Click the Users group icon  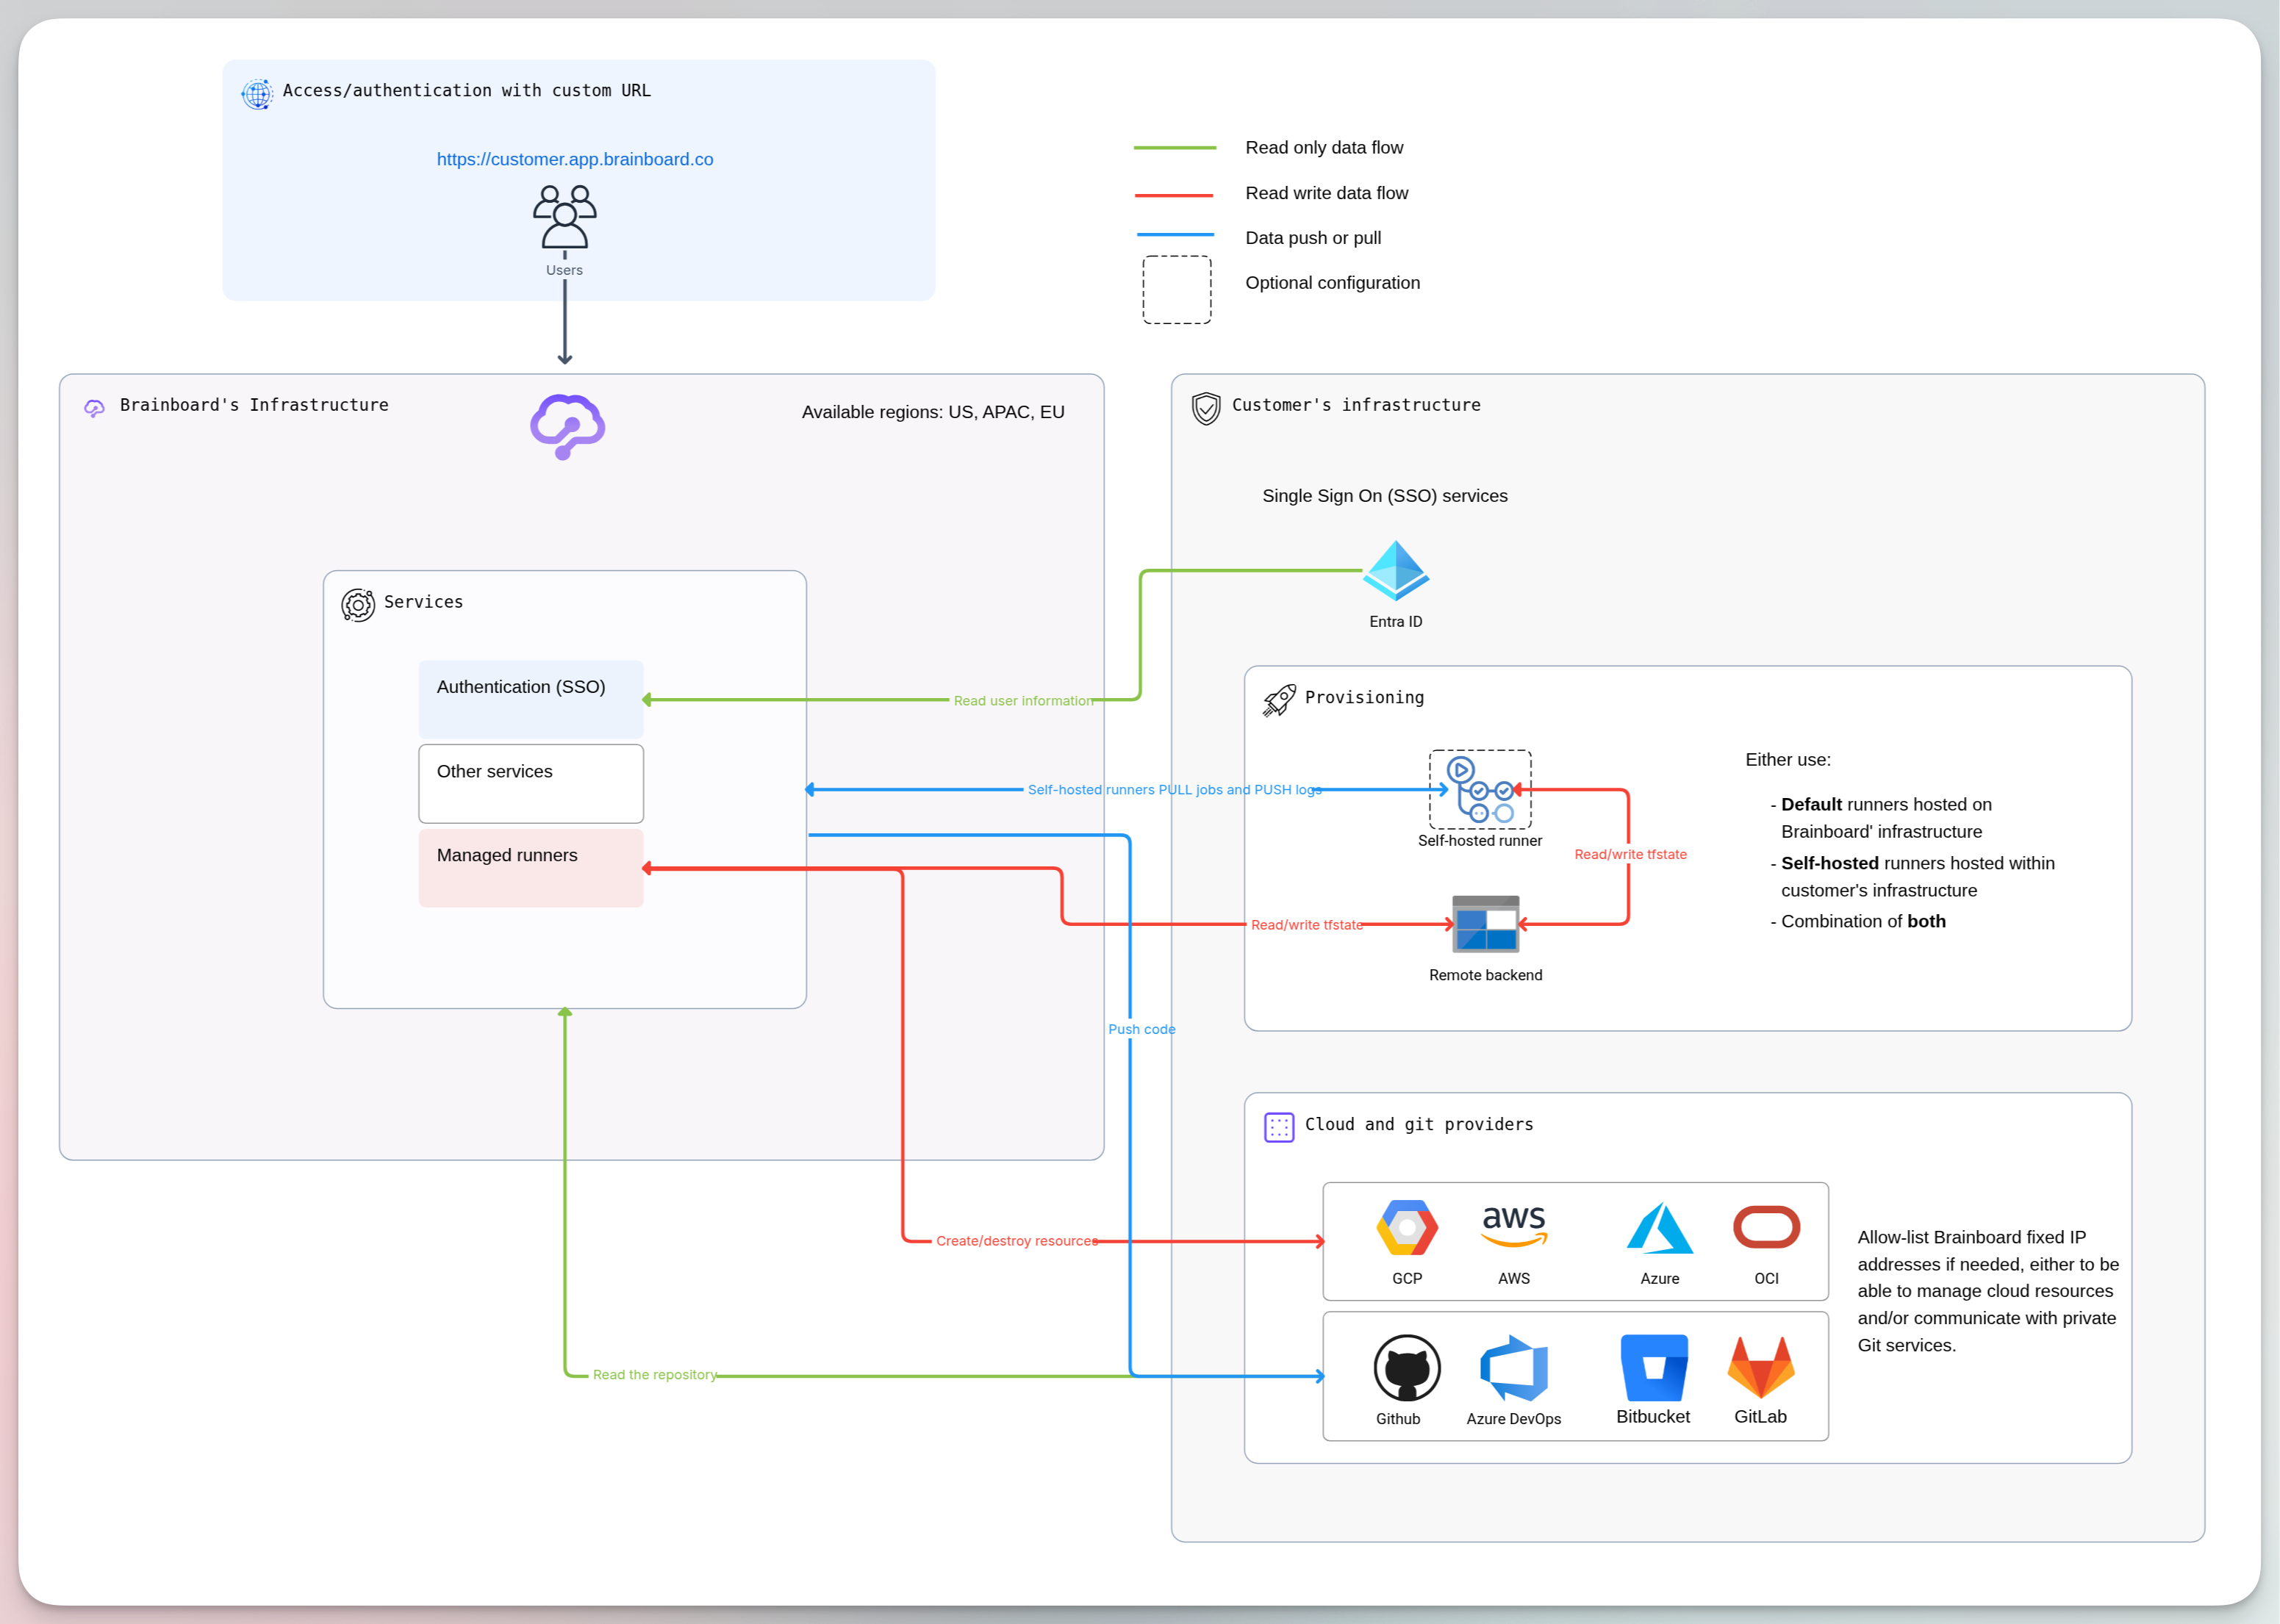(564, 217)
